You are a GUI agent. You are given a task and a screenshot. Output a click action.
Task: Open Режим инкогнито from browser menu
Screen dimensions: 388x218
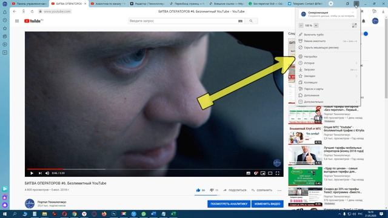pos(328,41)
